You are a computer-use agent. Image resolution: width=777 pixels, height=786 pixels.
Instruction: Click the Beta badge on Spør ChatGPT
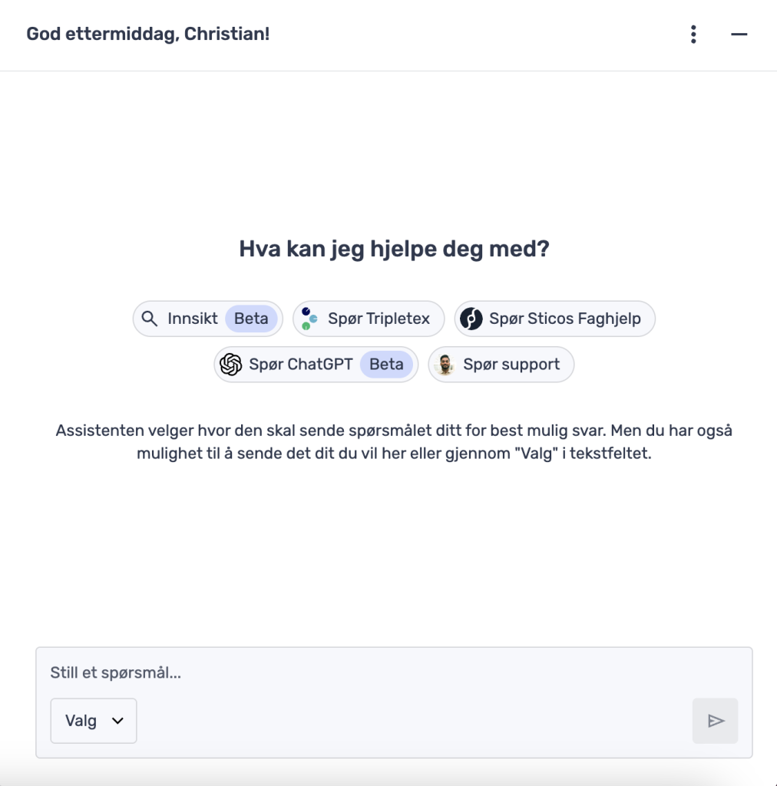point(386,364)
